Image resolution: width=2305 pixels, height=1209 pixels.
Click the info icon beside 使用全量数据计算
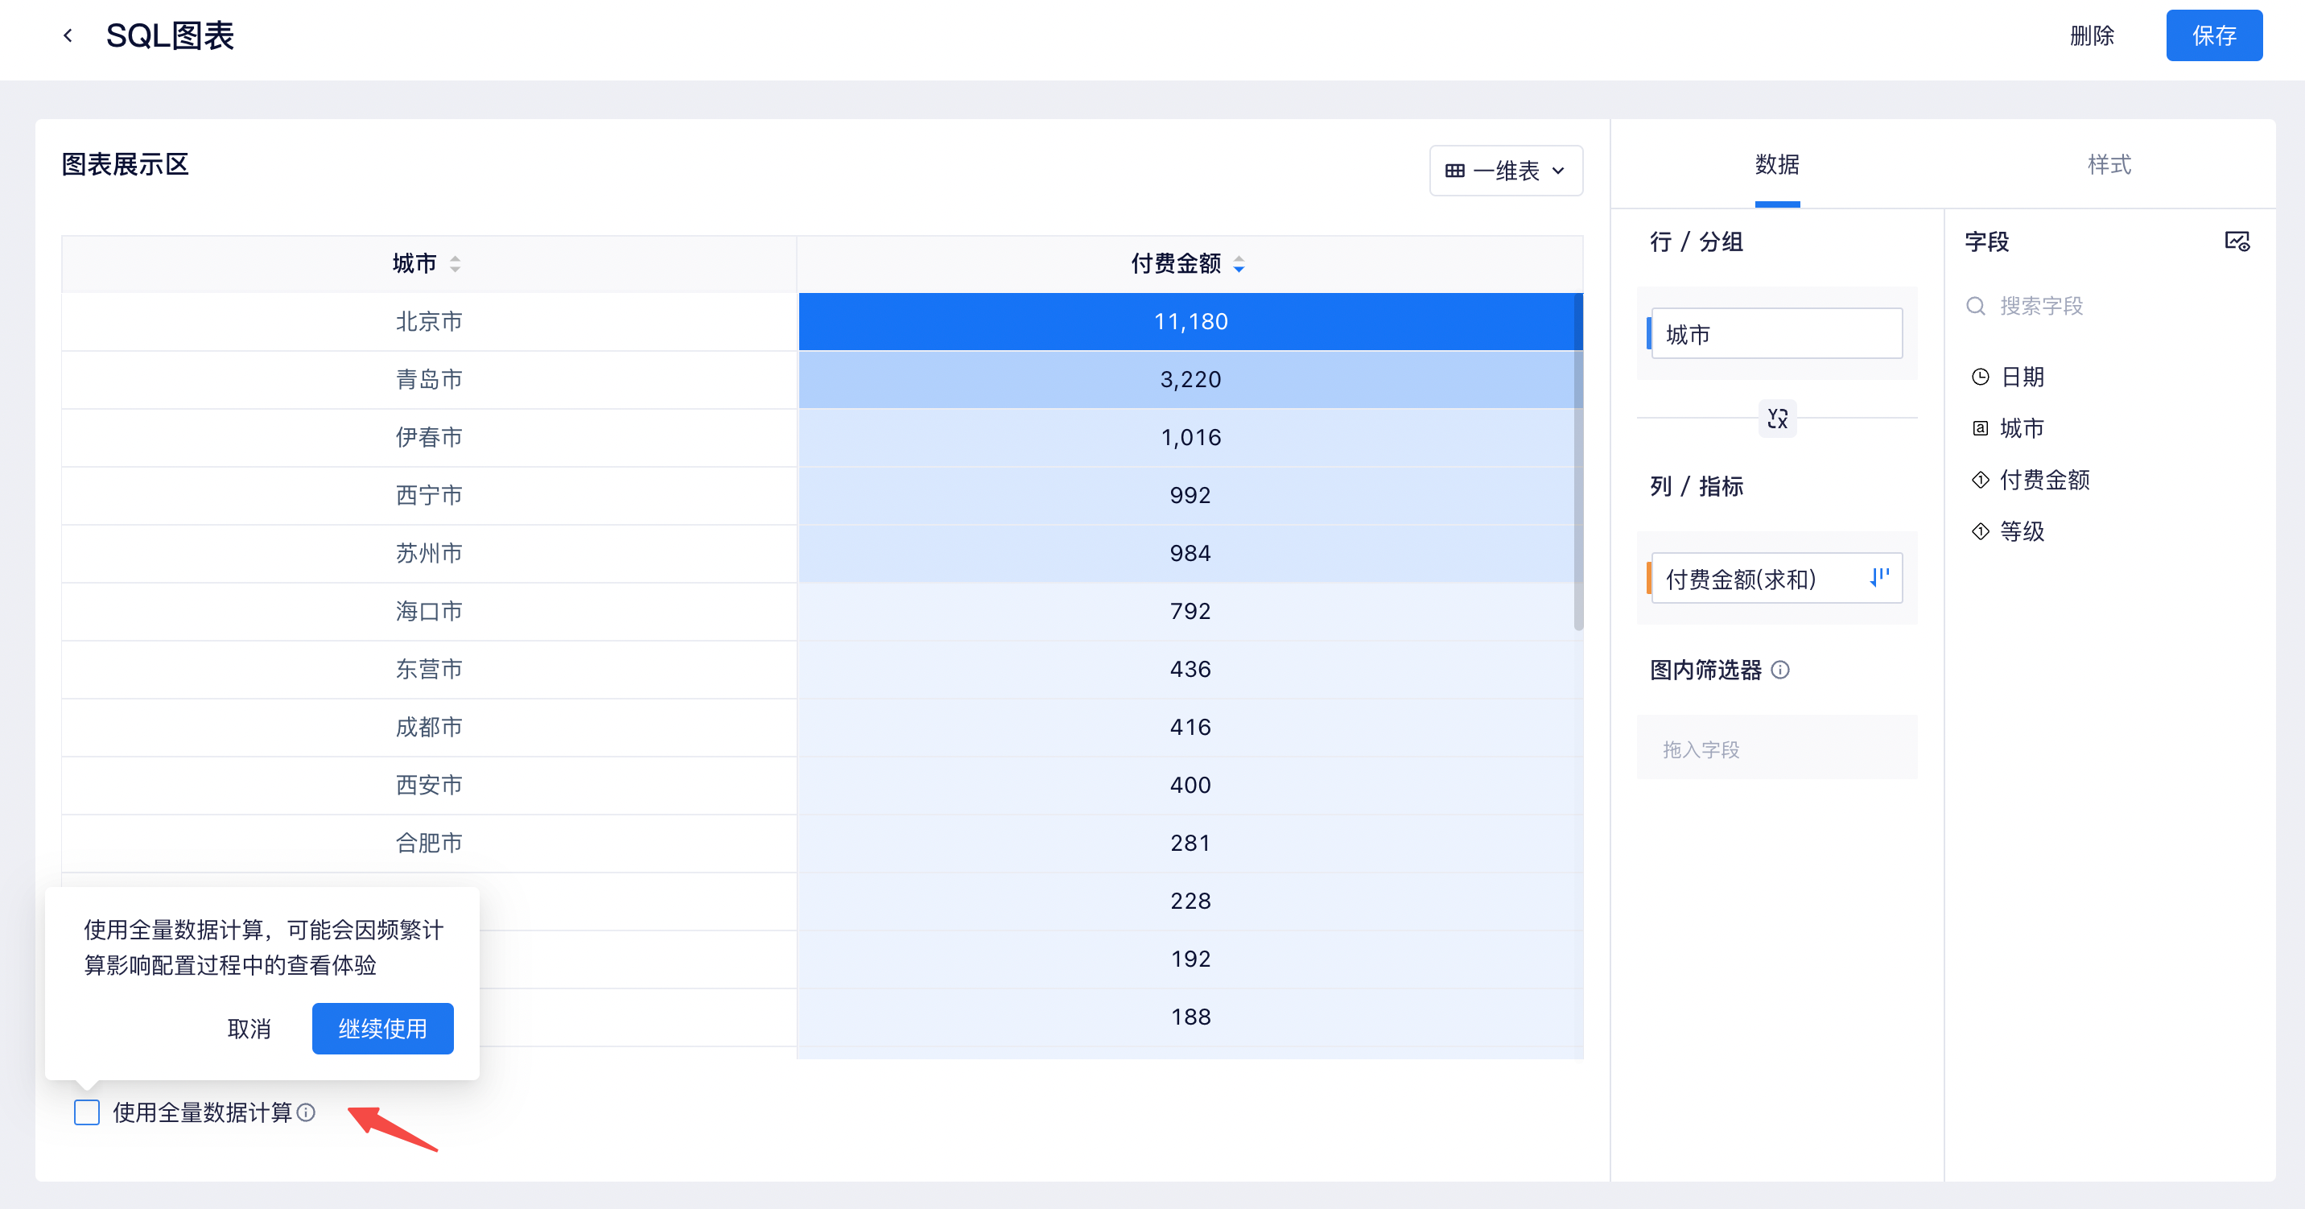(306, 1112)
